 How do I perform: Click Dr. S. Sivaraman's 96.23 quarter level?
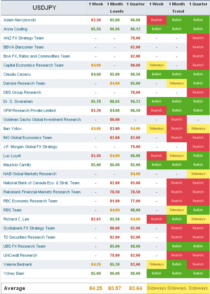coord(135,101)
